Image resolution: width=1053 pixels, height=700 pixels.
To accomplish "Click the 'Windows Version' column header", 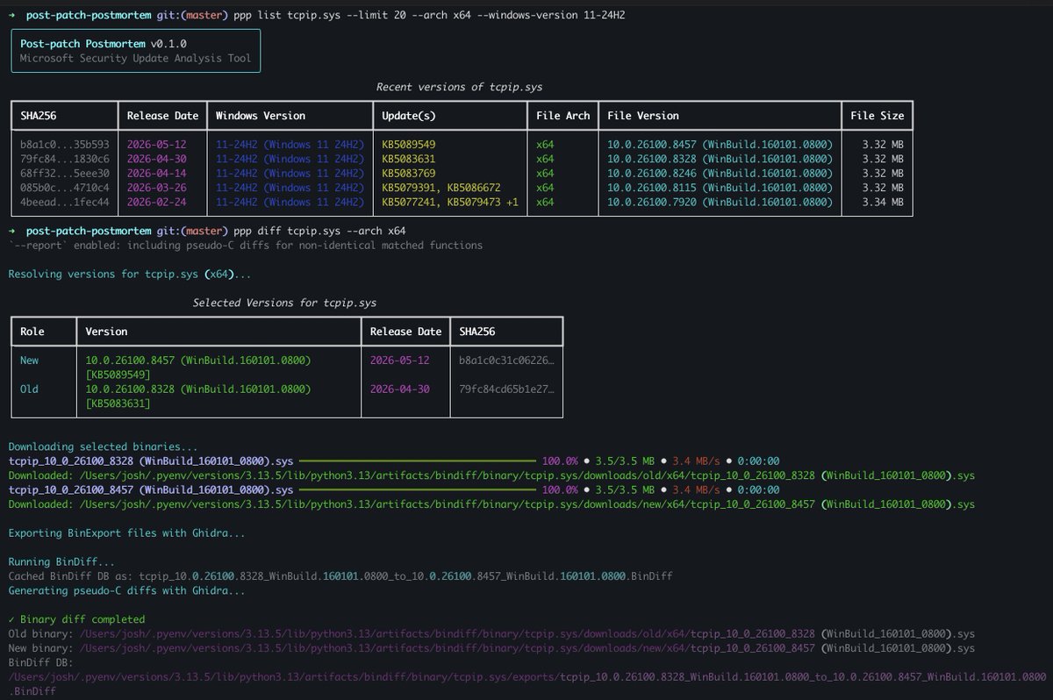I will (x=261, y=116).
